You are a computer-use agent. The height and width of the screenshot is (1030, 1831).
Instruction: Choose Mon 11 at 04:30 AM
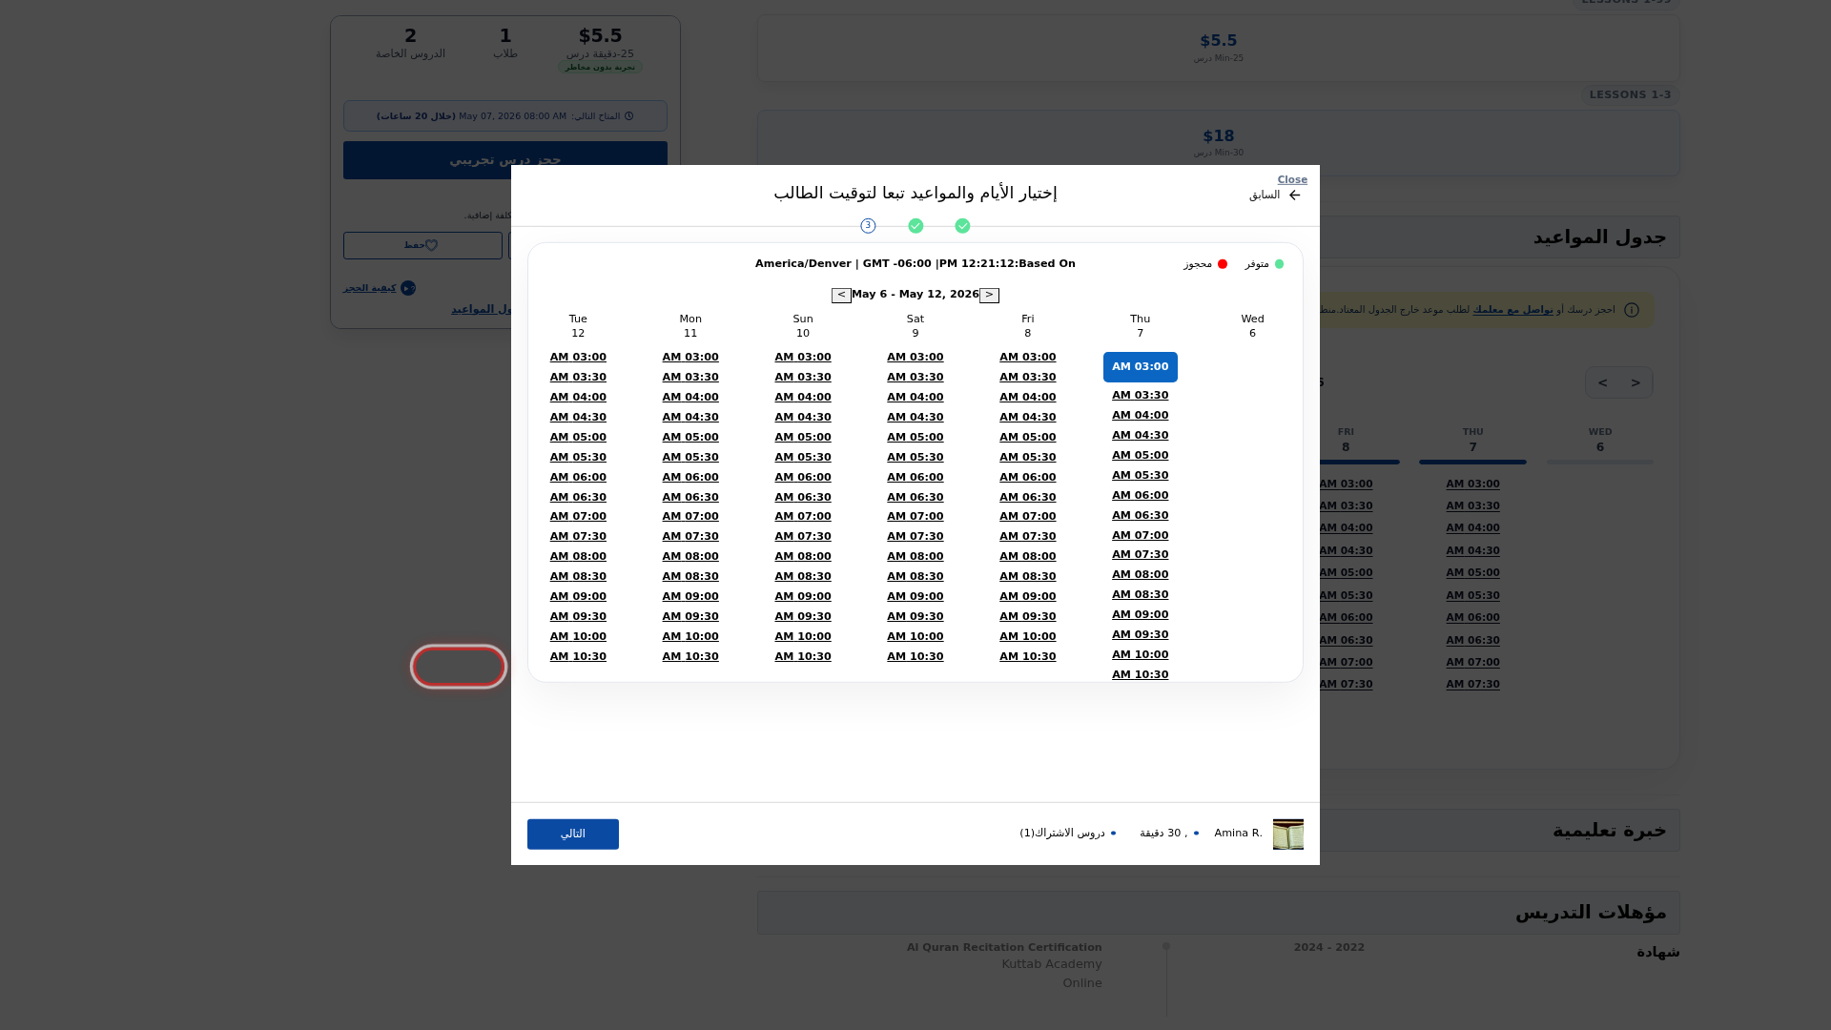pos(690,418)
